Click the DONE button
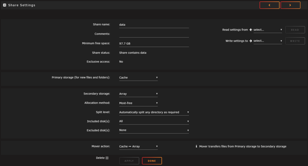Viewport: 308px width, 166px height. tap(152, 161)
